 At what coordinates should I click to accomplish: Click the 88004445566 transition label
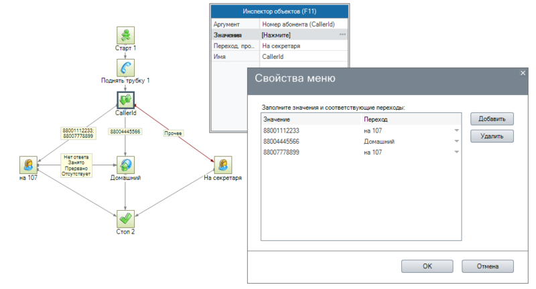125,132
